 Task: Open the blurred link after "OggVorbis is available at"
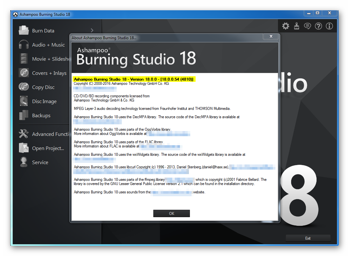click(x=169, y=134)
